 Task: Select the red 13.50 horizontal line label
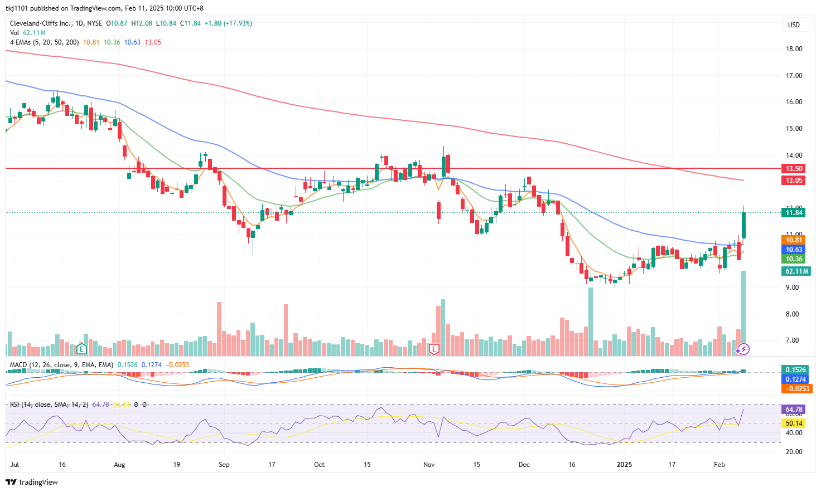(794, 169)
